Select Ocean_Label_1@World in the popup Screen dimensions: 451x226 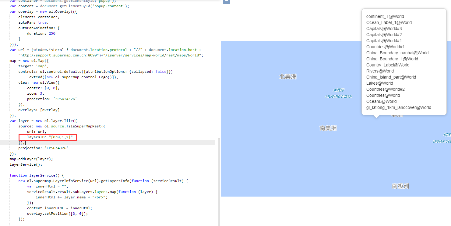tap(389, 22)
